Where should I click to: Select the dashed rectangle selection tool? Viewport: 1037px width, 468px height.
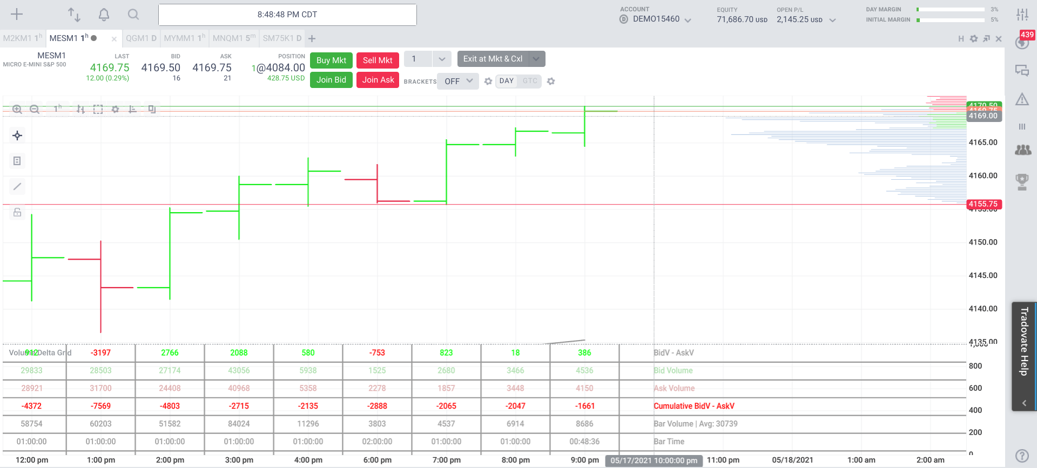point(98,109)
